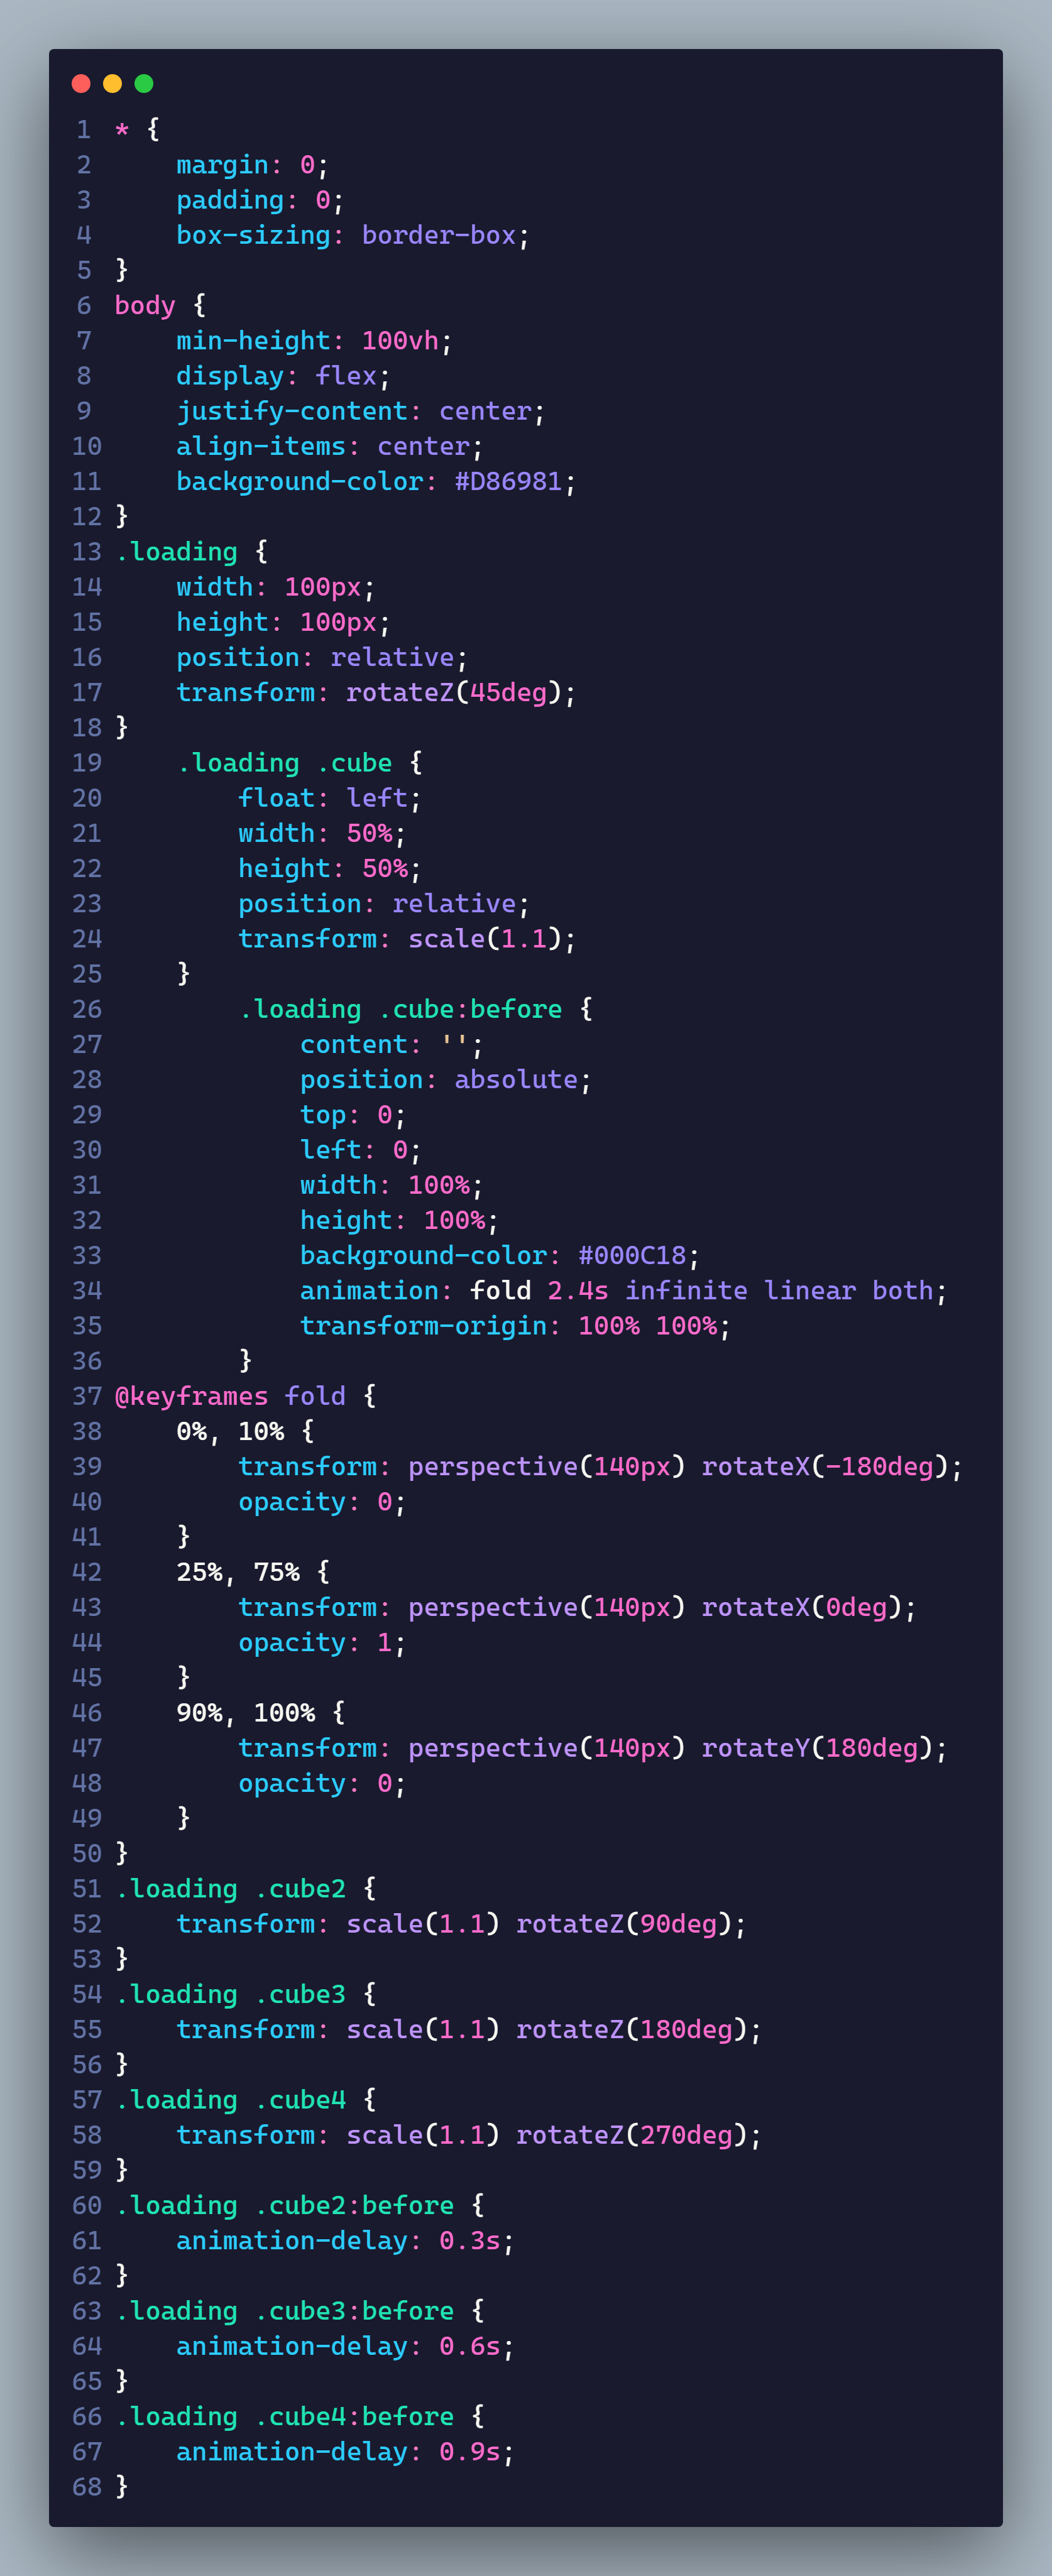Click the .loading .cube4:before selector
Viewport: 1052px width, 2576px height.
pos(284,2416)
